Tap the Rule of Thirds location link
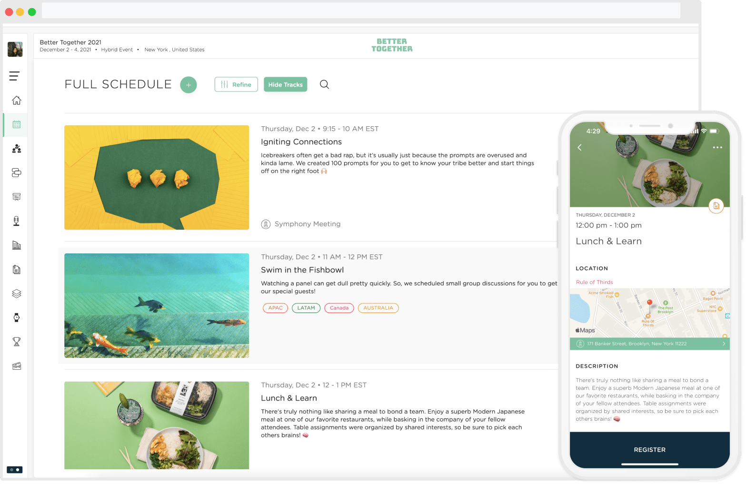 595,282
